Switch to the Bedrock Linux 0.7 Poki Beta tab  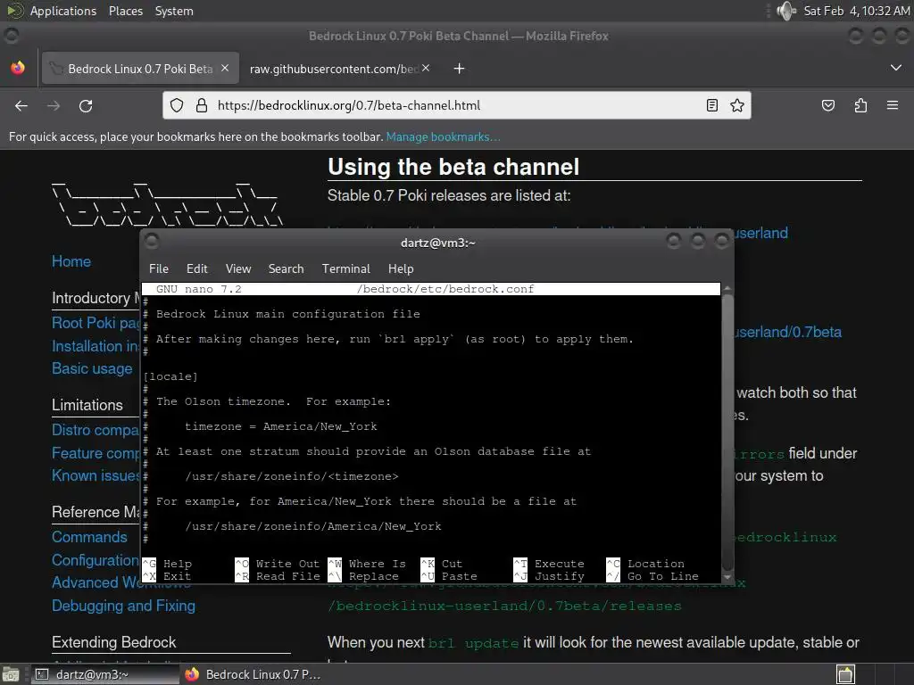pyautogui.click(x=140, y=69)
